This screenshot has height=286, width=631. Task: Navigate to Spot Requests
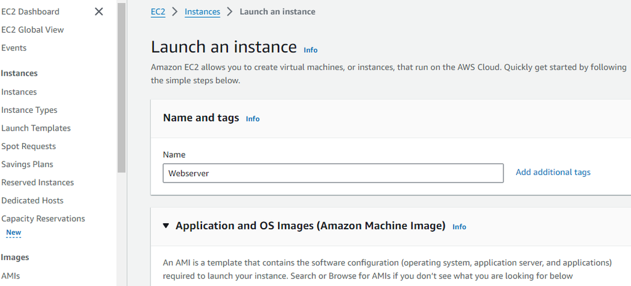point(28,146)
